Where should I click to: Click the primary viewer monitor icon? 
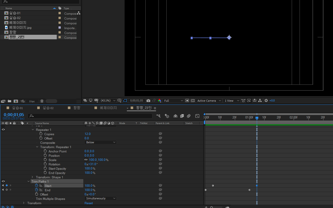click(91, 100)
